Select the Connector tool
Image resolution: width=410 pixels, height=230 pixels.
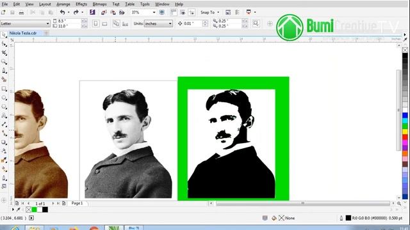pyautogui.click(x=4, y=133)
